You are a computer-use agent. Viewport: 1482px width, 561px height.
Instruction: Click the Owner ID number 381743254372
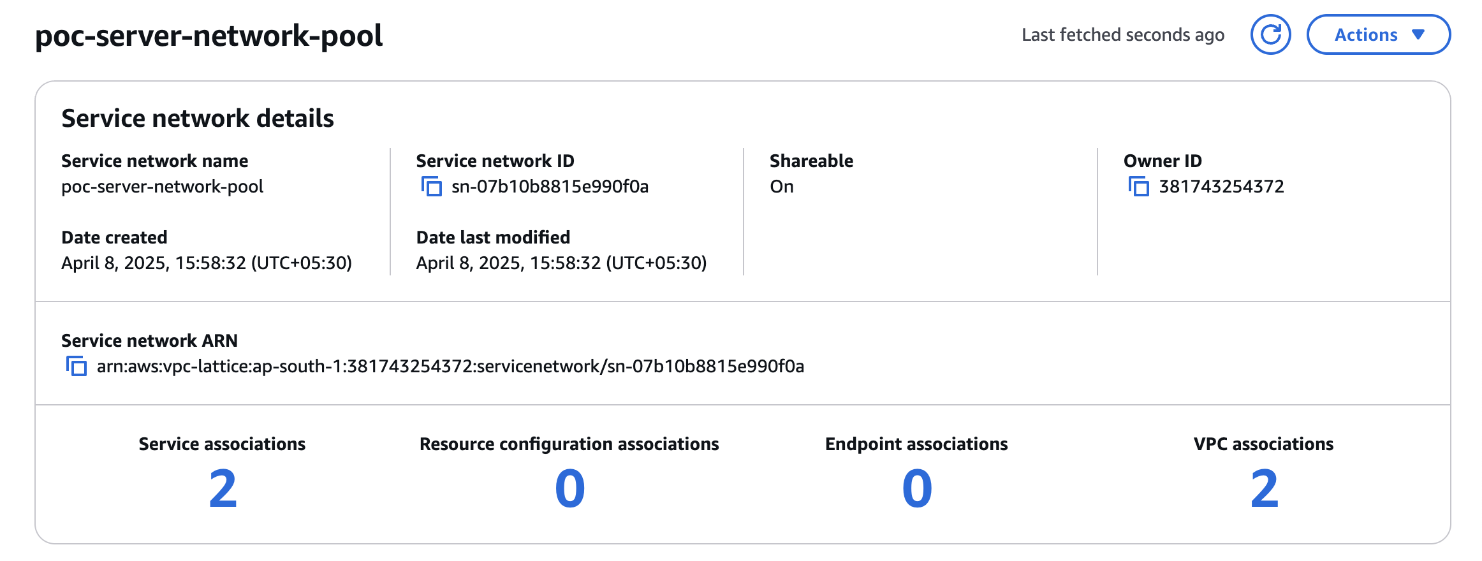click(x=1221, y=187)
